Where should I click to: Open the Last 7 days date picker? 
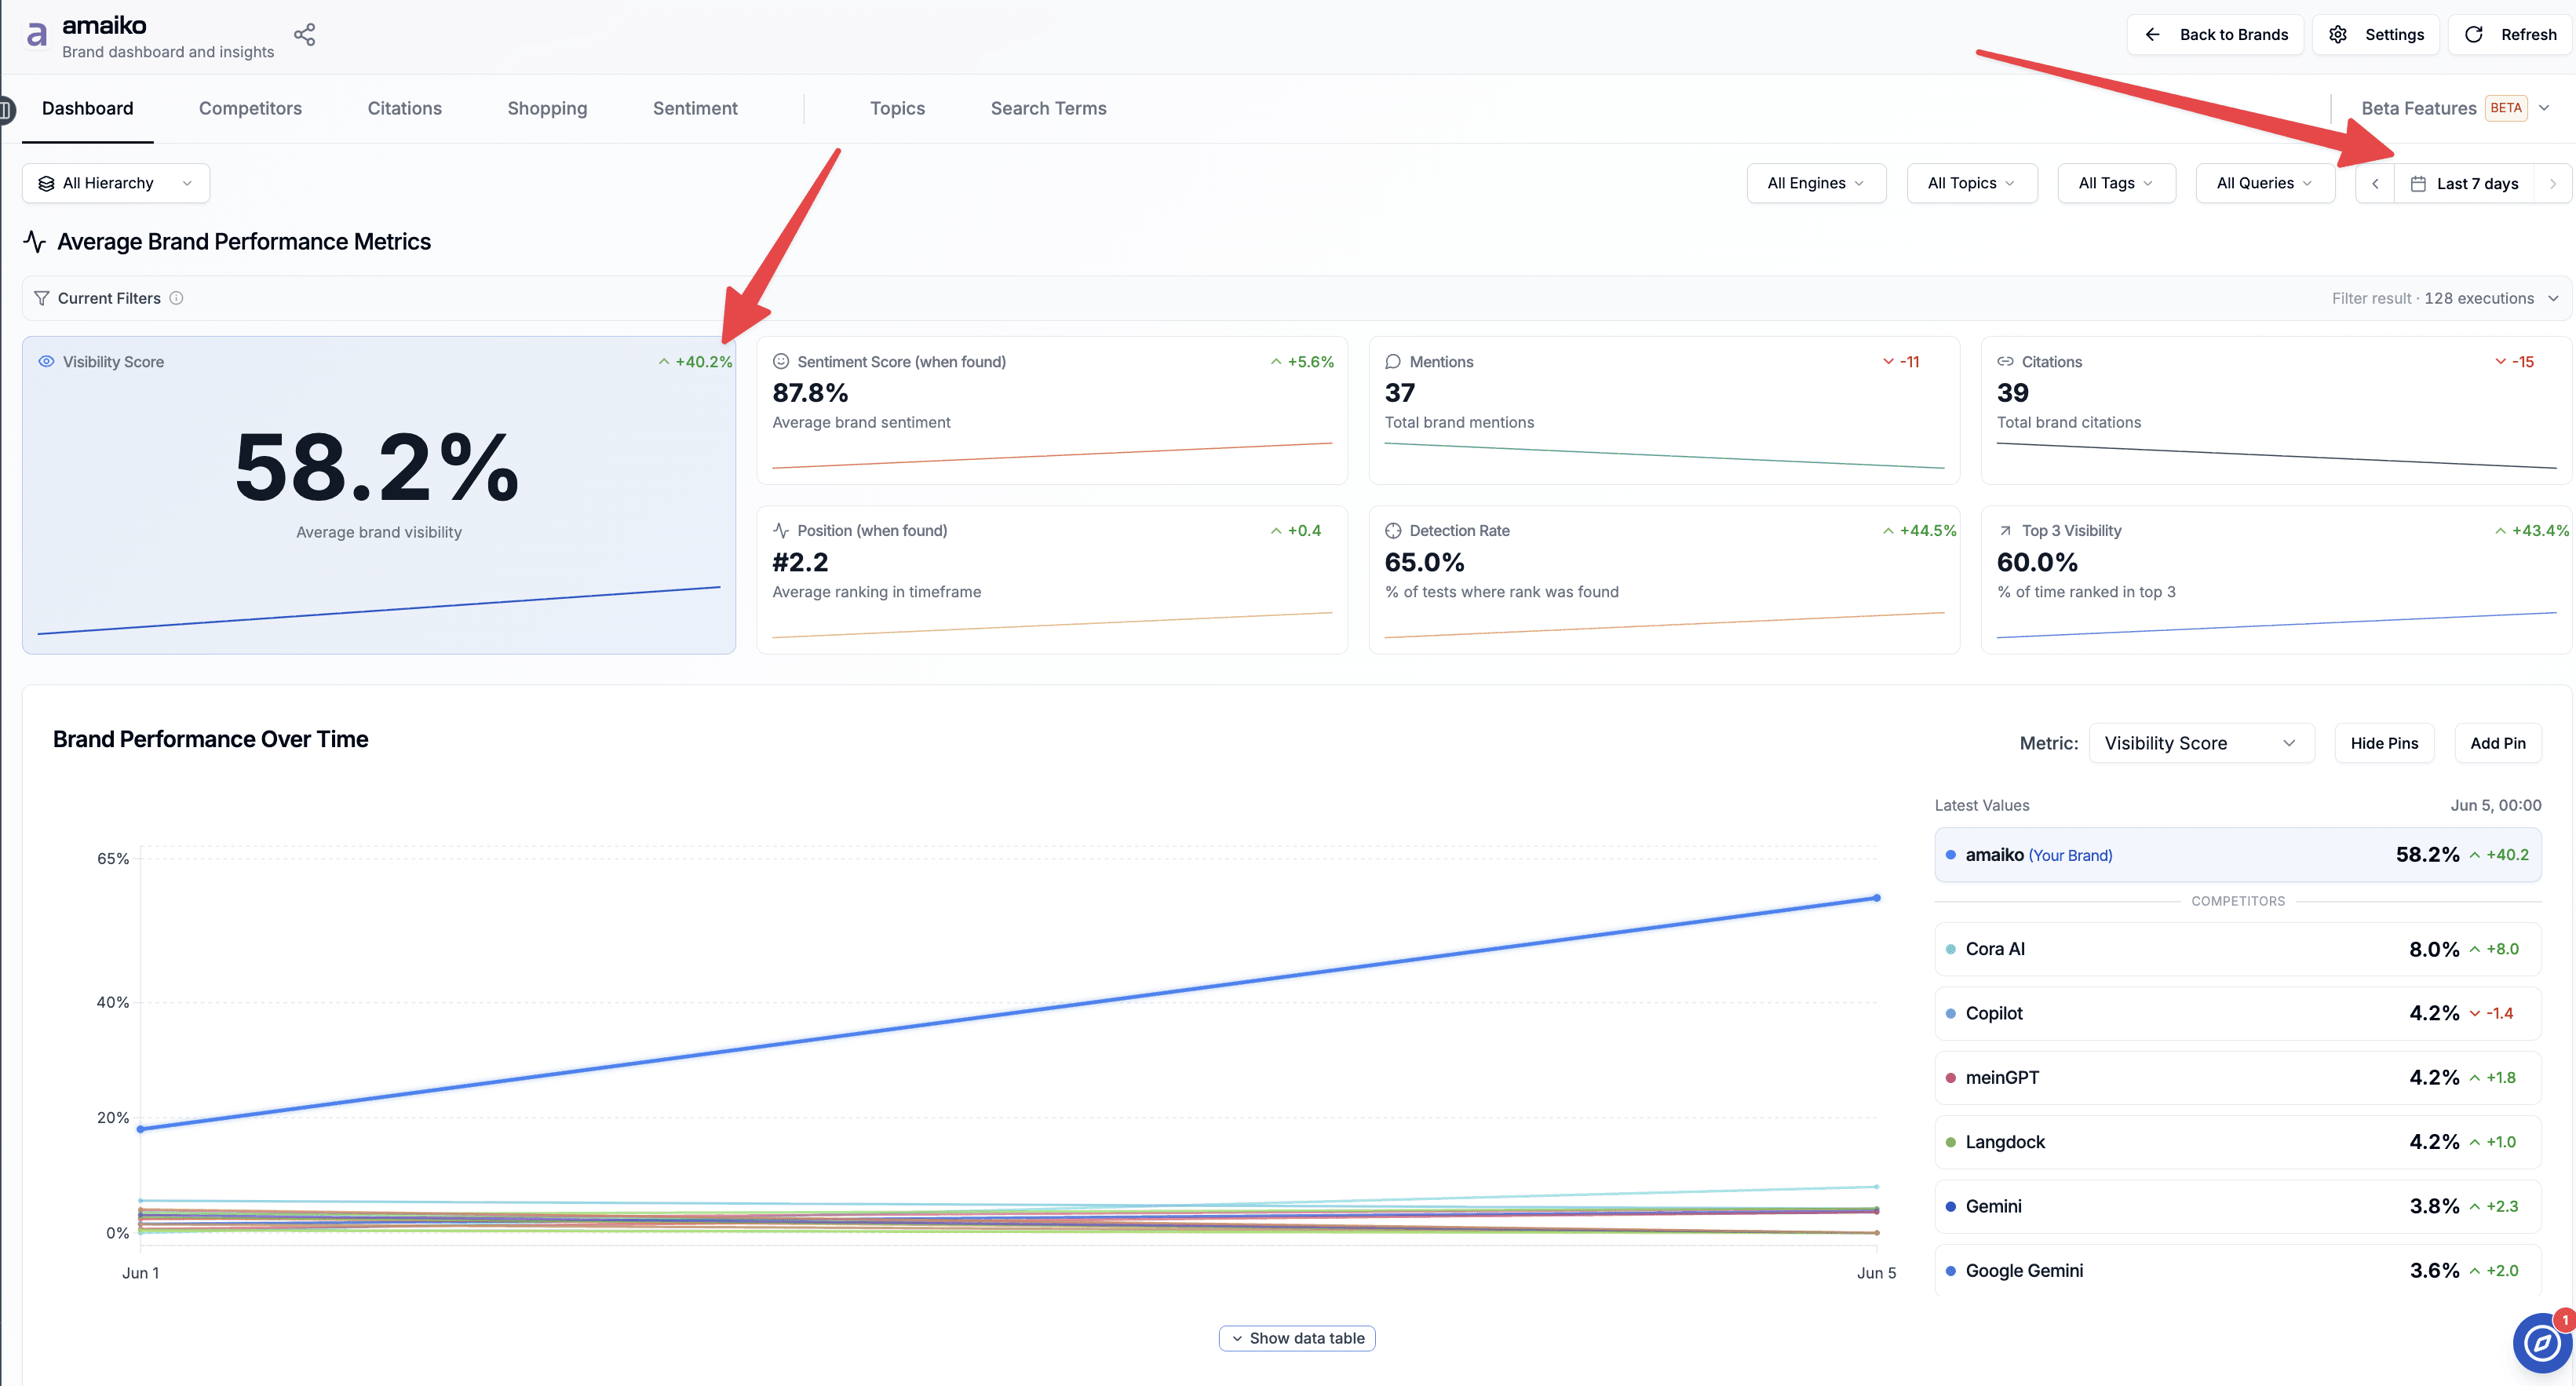coord(2464,183)
